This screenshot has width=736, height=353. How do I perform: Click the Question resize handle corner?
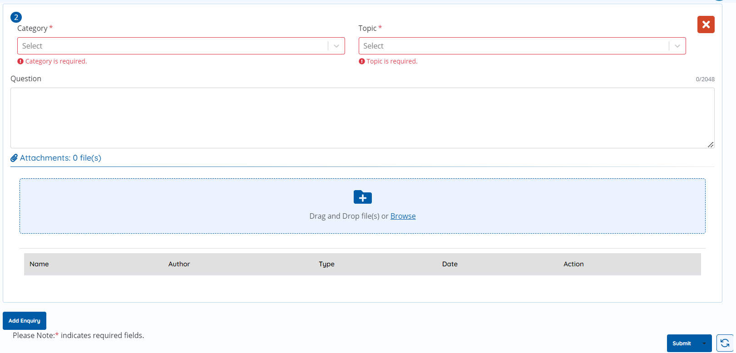point(711,144)
